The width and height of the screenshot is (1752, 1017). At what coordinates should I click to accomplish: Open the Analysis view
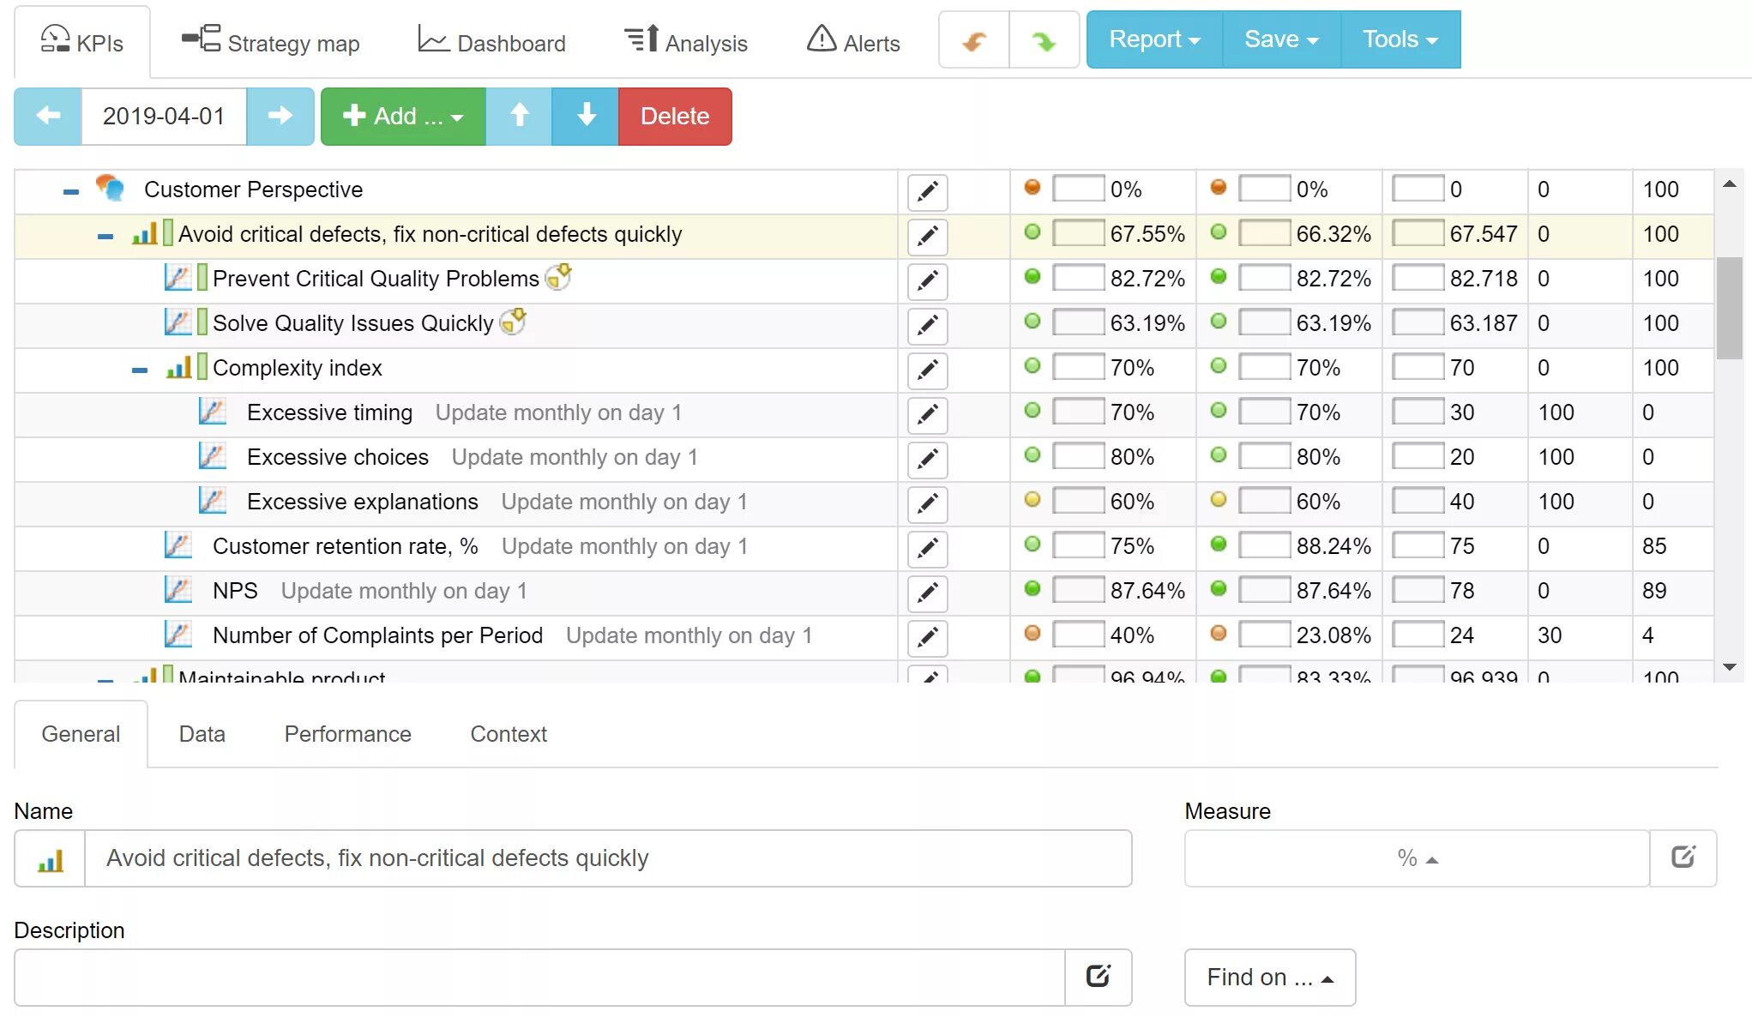(690, 40)
